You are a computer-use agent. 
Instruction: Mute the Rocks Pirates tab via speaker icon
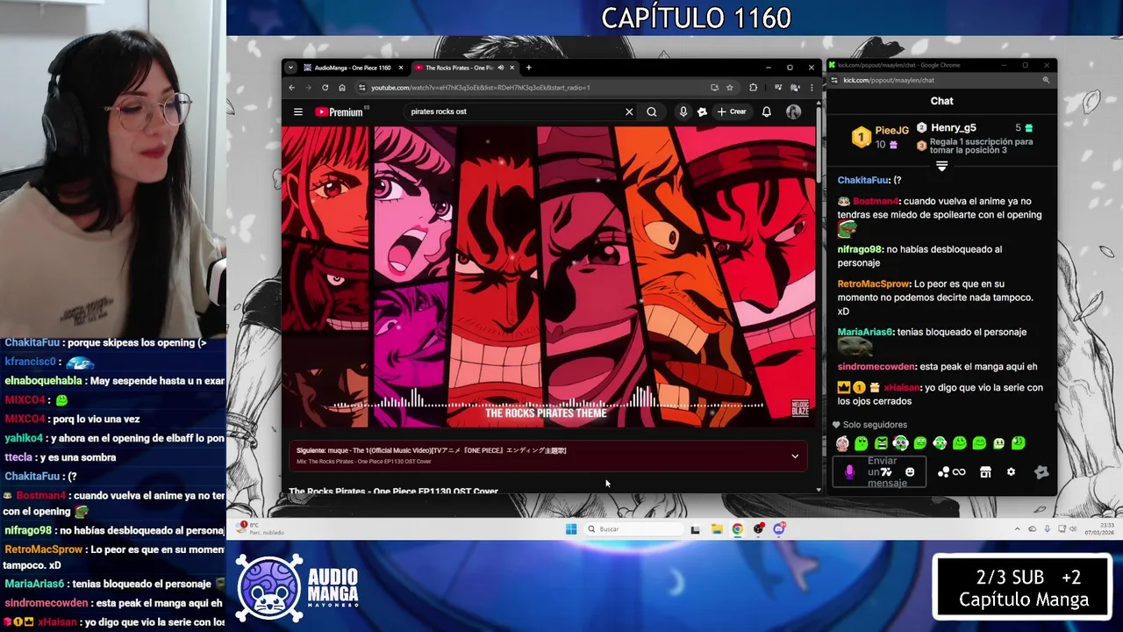(501, 68)
